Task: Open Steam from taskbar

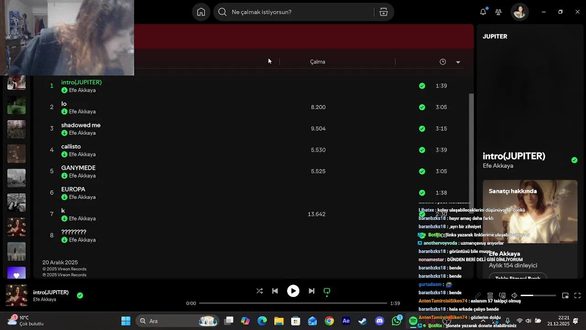Action: point(363,321)
